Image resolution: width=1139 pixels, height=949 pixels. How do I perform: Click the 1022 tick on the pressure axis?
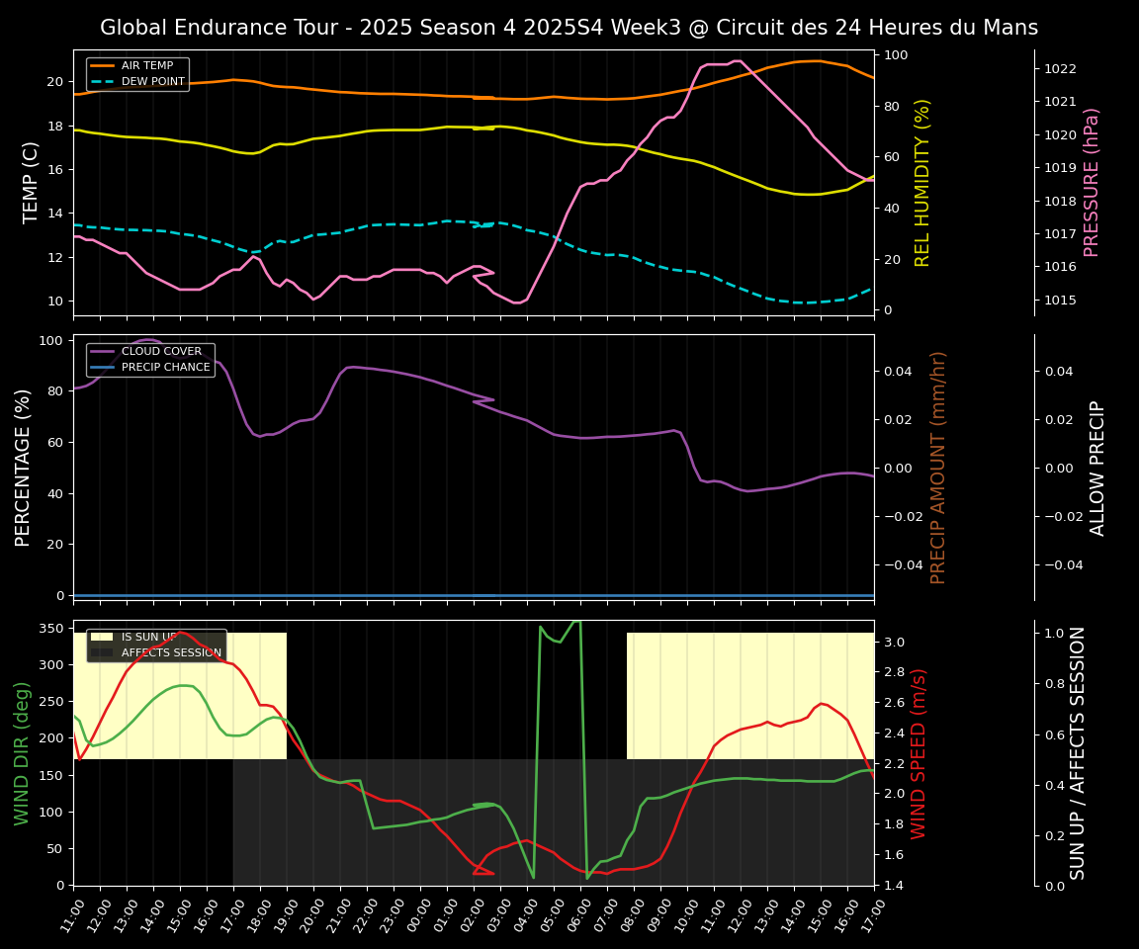pyautogui.click(x=1060, y=69)
